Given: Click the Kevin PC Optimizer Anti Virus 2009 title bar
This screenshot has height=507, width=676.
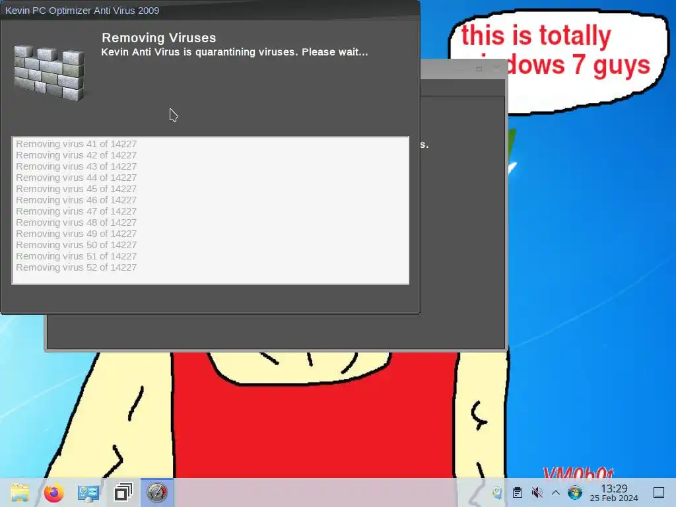Looking at the screenshot, I should (210, 11).
